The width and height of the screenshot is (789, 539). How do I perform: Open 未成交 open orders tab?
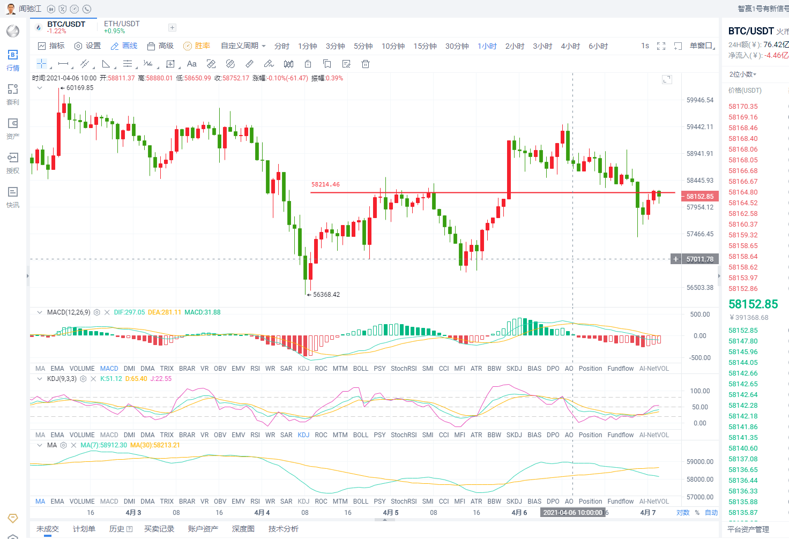click(48, 529)
